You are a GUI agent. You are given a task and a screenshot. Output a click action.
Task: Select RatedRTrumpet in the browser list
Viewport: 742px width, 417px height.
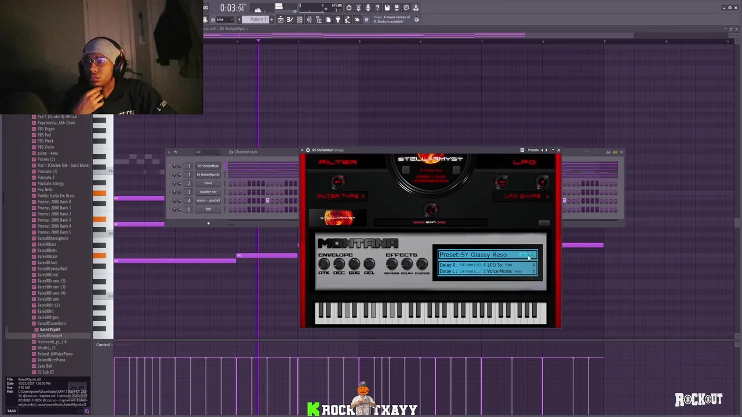coord(50,335)
